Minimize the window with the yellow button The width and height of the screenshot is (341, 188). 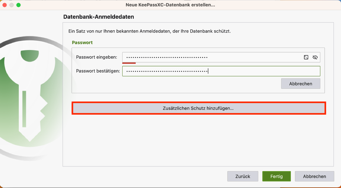pyautogui.click(x=12, y=5)
